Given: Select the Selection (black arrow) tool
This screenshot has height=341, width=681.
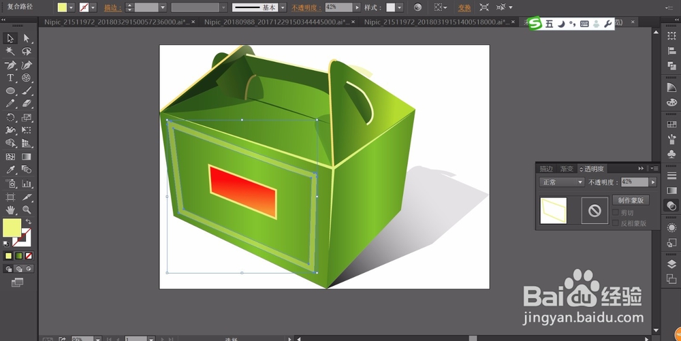Looking at the screenshot, I should (10, 38).
